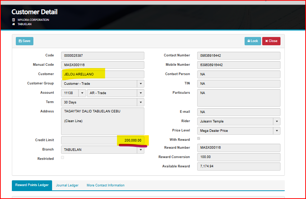Viewport: 306px width, 199px height.
Task: Toggle the Restricted checkbox
Action: coord(62,158)
